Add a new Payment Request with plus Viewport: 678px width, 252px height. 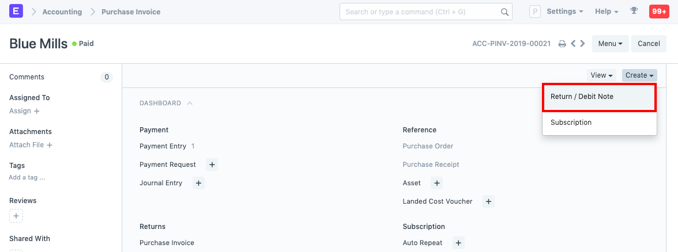pyautogui.click(x=212, y=165)
